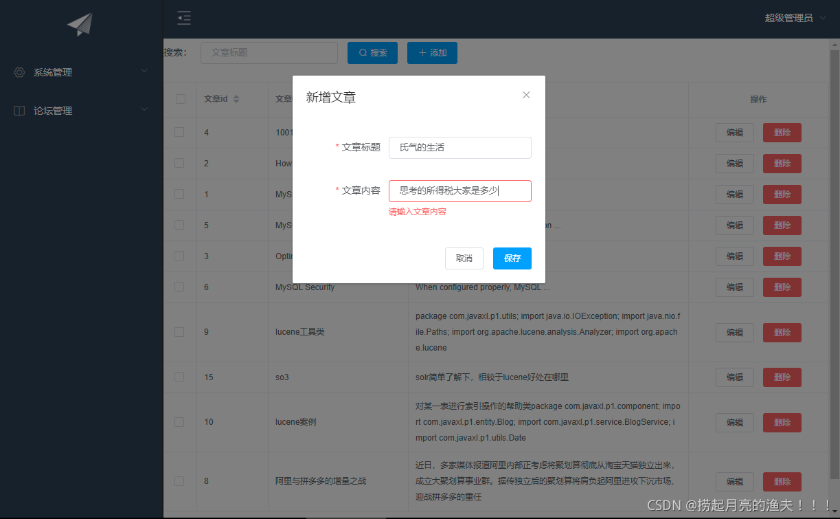Click the sort arrows on 文章id column
This screenshot has width=840, height=519.
click(234, 98)
